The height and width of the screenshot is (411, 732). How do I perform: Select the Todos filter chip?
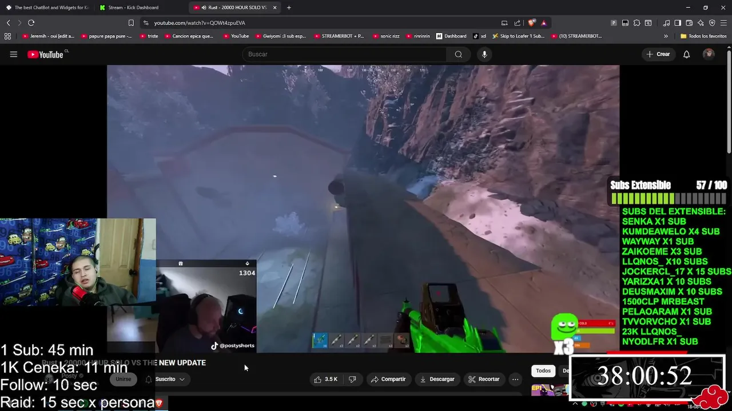[543, 370]
